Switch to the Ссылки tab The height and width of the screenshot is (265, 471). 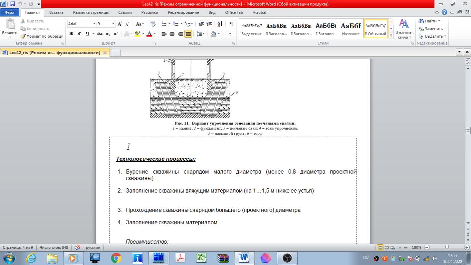[125, 12]
